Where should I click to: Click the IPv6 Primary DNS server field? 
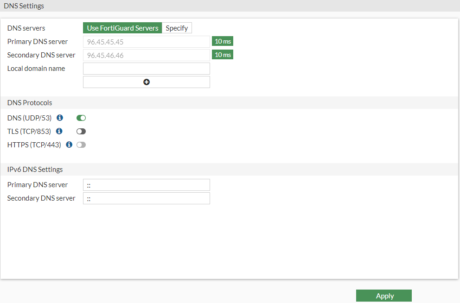(147, 185)
